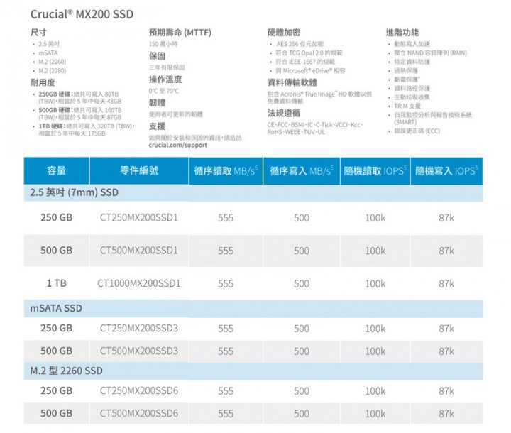Viewport: 511px width, 433px height.
Task: Click 87k in the CT500MX200SSD1 row
Action: point(446,251)
